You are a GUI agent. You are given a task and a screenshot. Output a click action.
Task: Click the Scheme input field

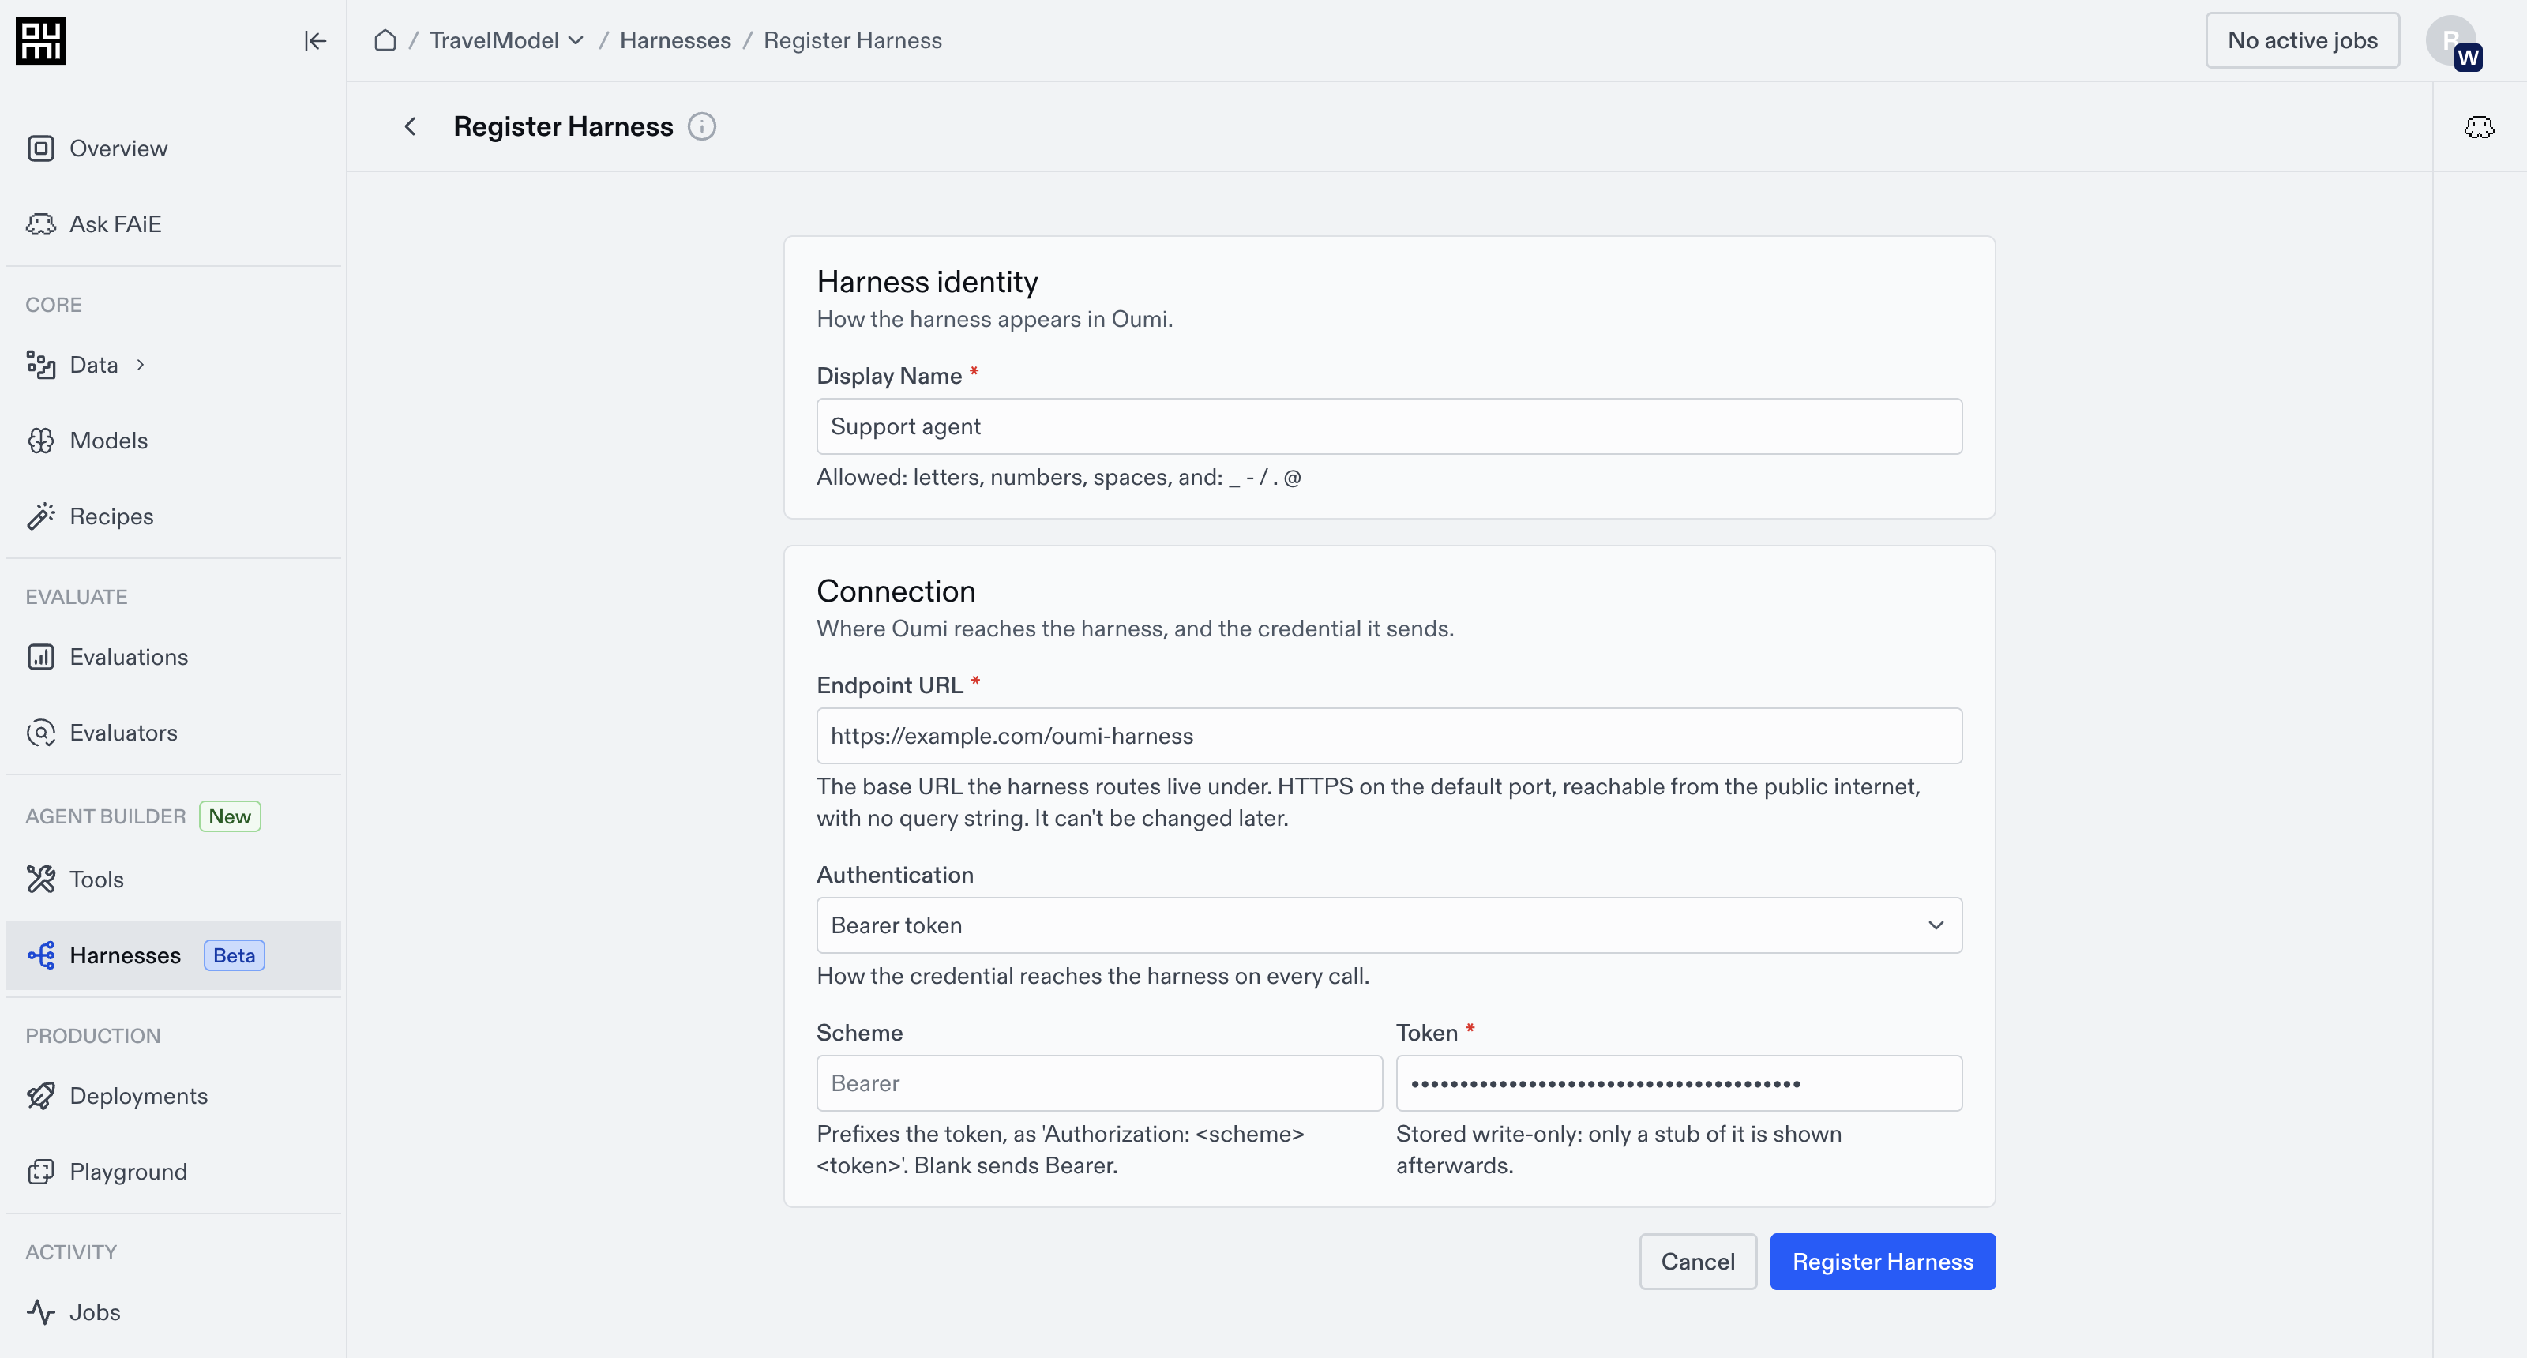tap(1098, 1083)
